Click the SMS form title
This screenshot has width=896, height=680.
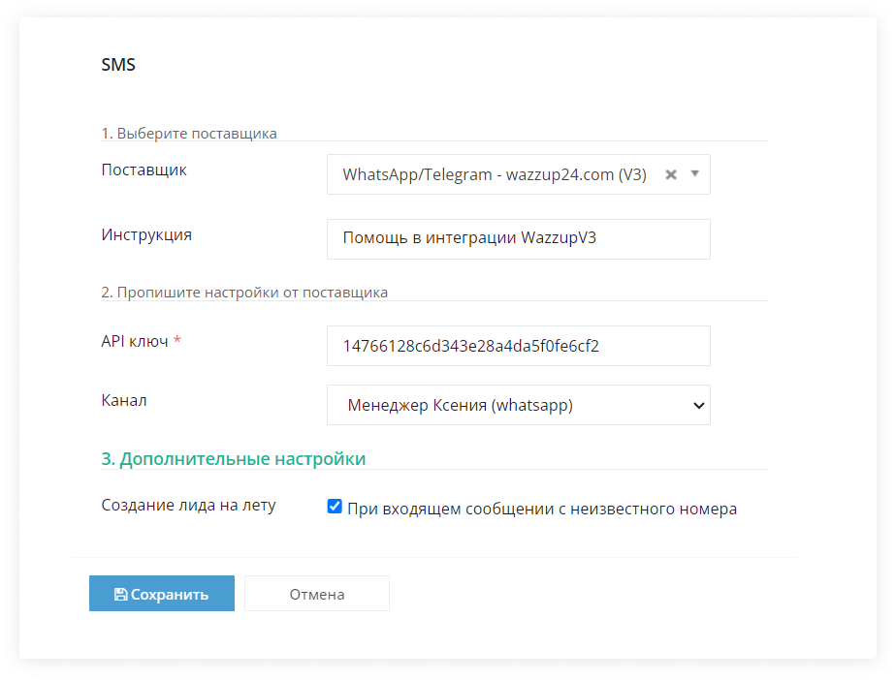click(x=118, y=66)
